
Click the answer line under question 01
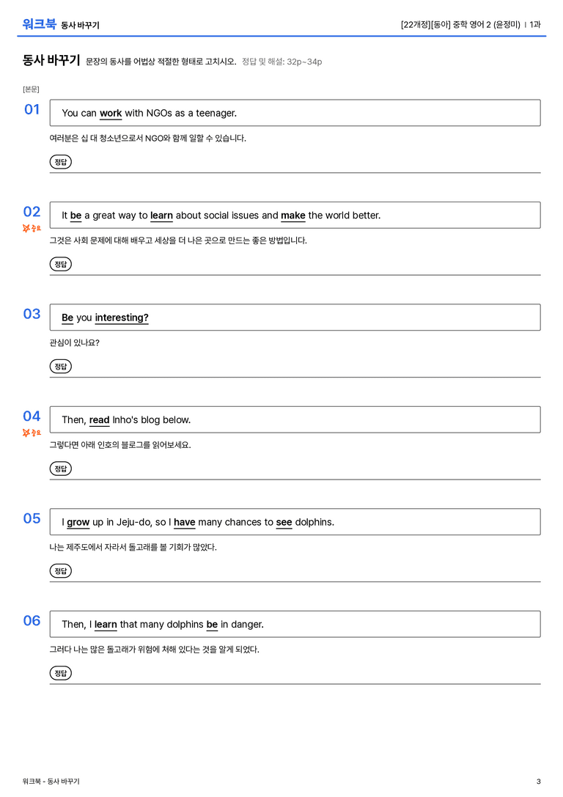(x=295, y=172)
